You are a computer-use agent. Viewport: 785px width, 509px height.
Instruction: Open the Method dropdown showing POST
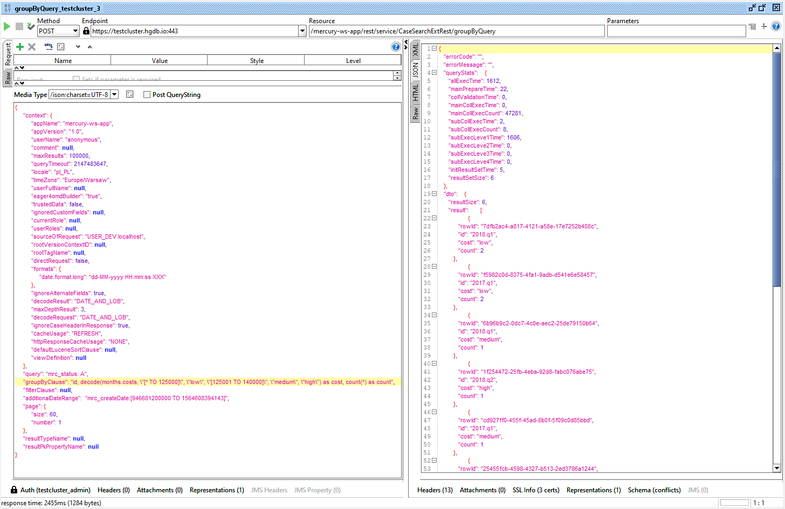pos(58,31)
